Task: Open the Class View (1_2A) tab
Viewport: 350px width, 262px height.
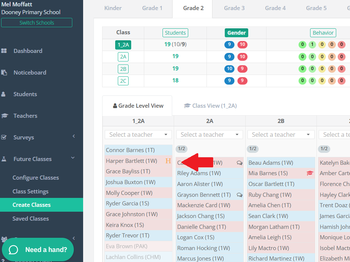Action: [x=210, y=106]
